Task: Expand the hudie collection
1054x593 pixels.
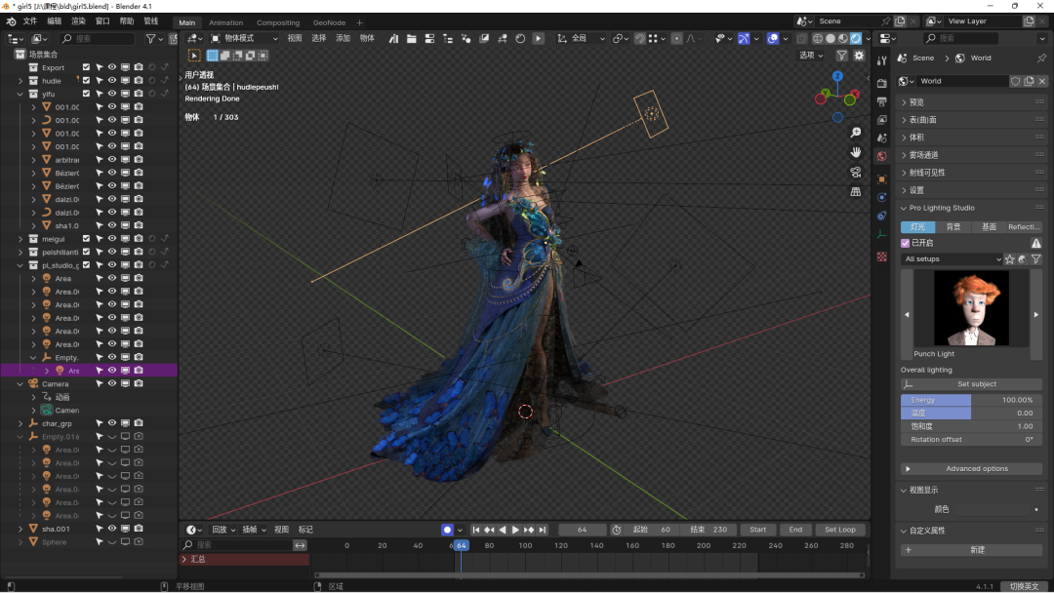Action: click(x=20, y=81)
